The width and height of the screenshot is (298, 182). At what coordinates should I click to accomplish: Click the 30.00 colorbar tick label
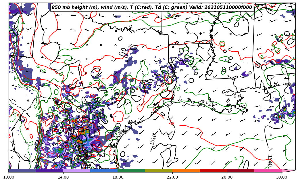point(282,177)
